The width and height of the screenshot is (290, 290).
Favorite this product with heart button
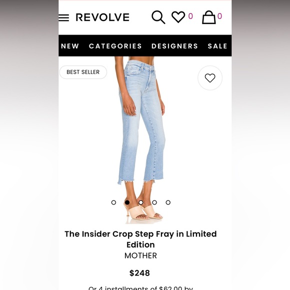pyautogui.click(x=210, y=78)
